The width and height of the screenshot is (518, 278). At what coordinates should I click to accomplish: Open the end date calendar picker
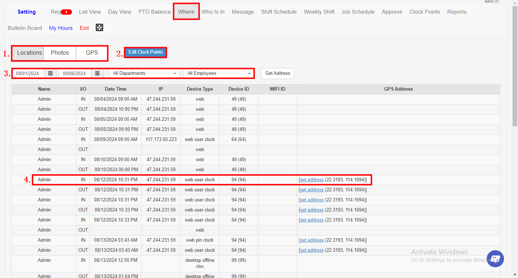[x=97, y=73]
